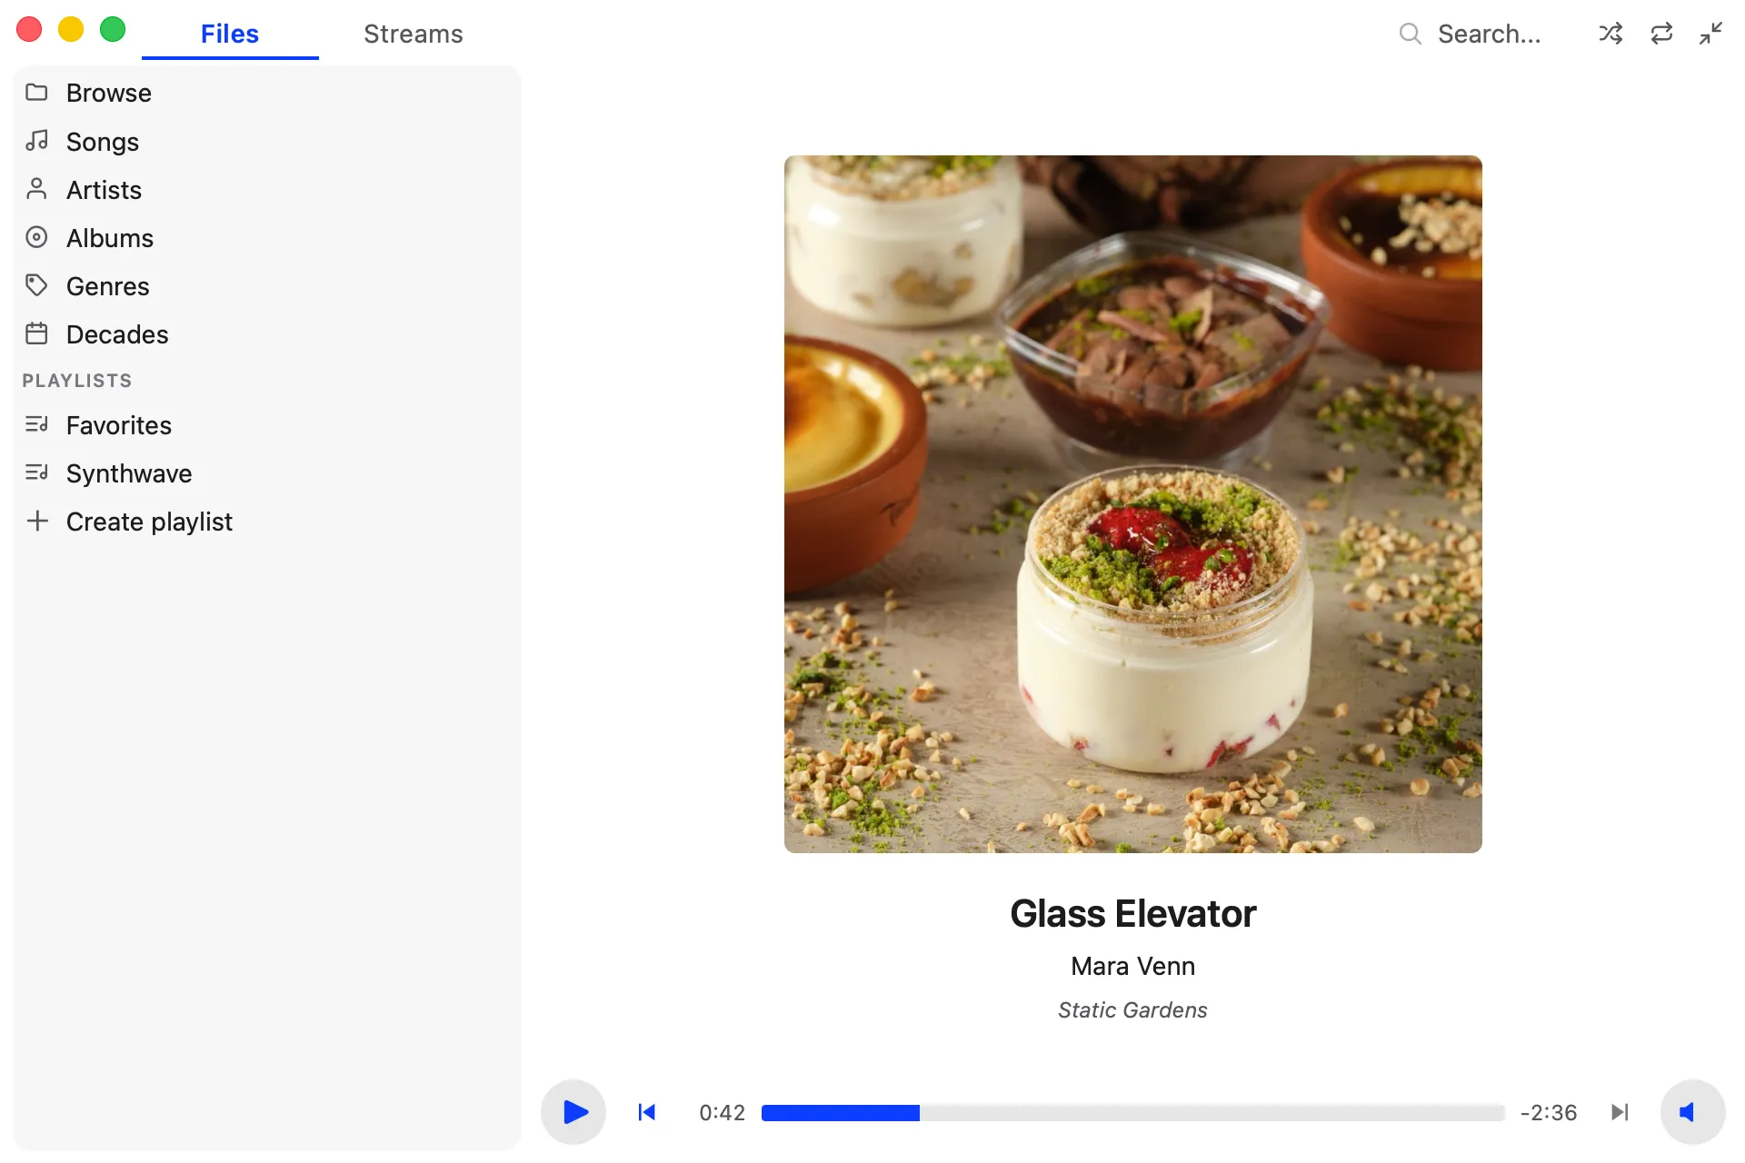
Task: Click the Decades calendar icon
Action: pos(36,333)
